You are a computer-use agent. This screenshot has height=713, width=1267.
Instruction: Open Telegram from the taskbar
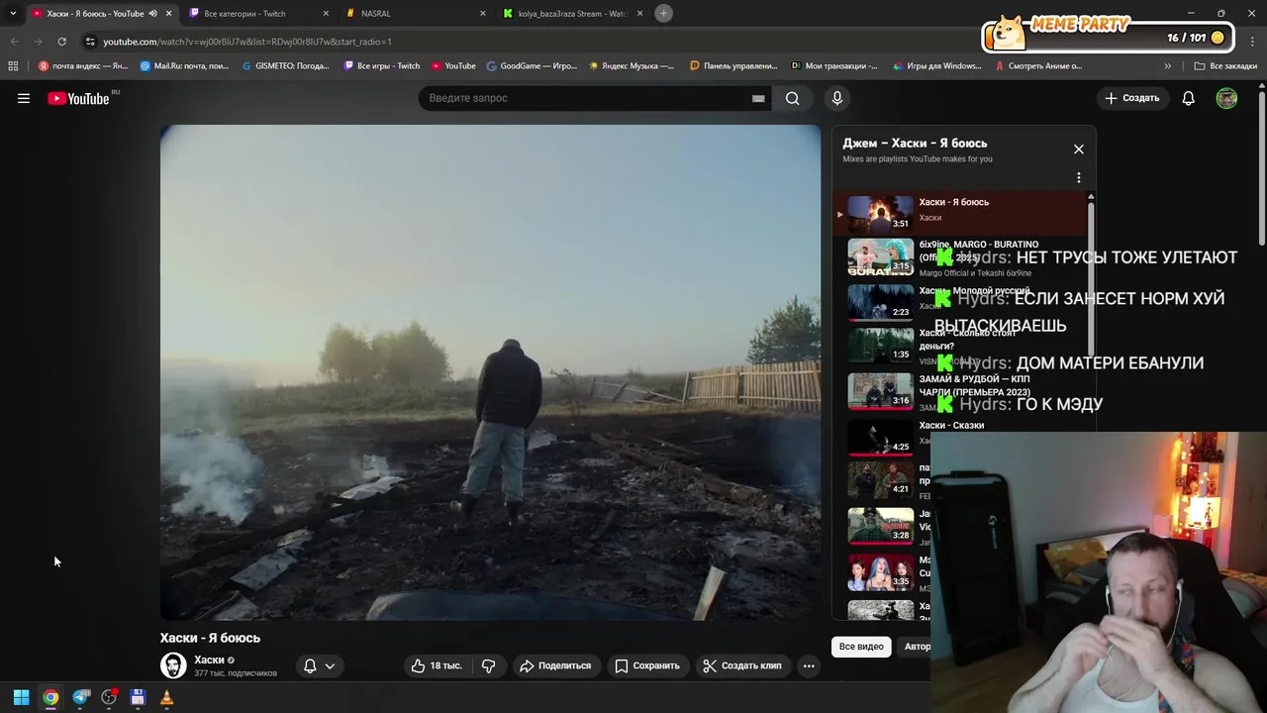[80, 697]
